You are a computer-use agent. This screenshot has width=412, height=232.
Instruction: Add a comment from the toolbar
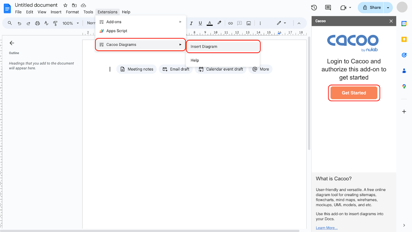point(239,23)
